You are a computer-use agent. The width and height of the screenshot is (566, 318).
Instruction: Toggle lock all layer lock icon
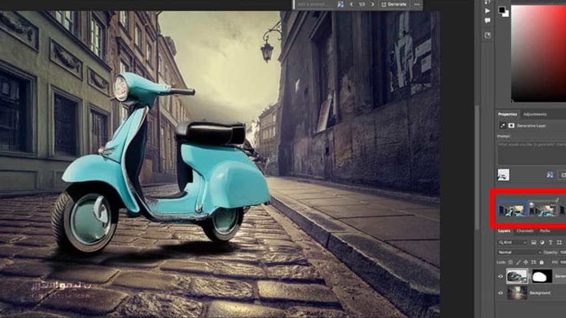click(x=542, y=262)
